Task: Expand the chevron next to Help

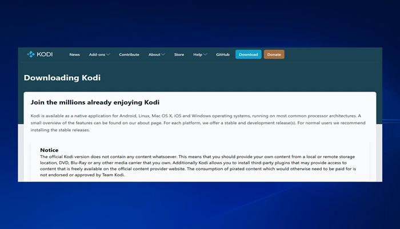Action: (x=205, y=54)
